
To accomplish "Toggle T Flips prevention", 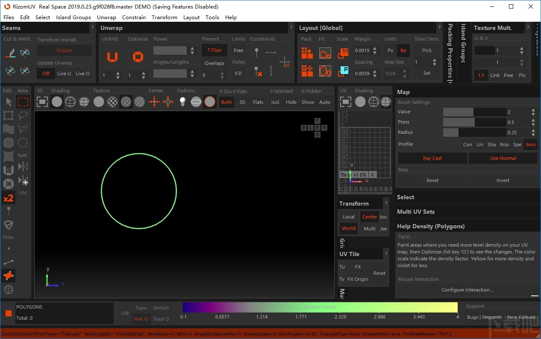I will coord(215,50).
